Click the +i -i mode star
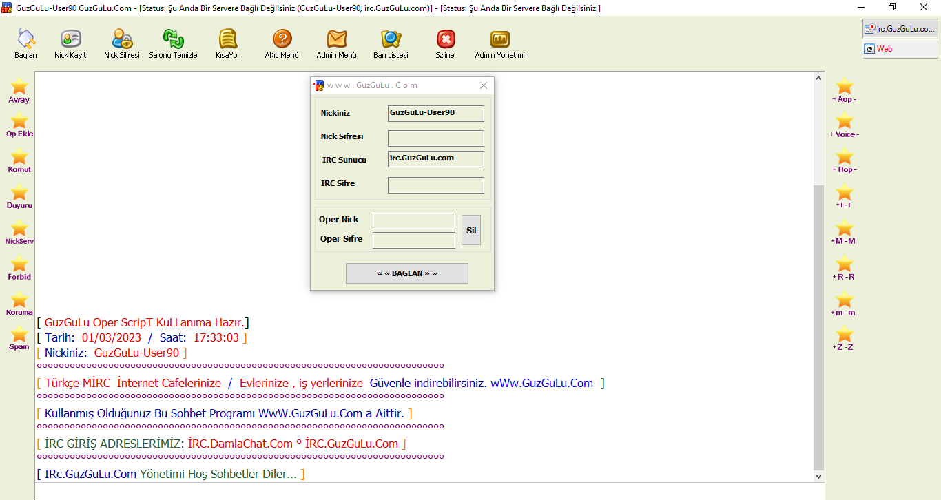 (x=844, y=196)
